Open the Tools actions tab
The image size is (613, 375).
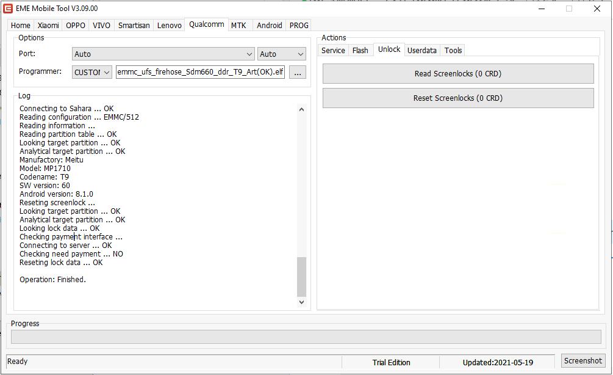pos(453,51)
